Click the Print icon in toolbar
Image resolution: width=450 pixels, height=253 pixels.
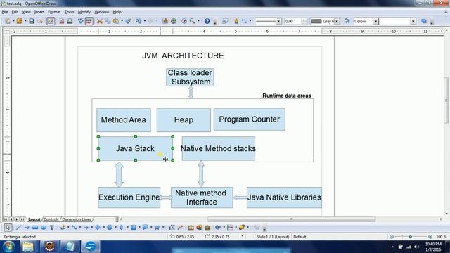(x=70, y=21)
